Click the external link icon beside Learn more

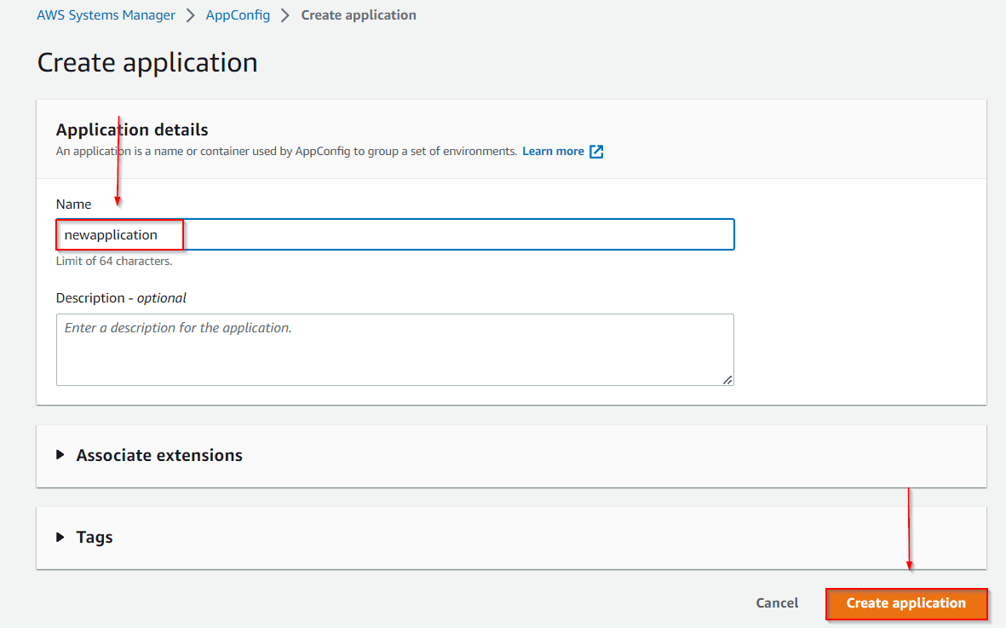(595, 151)
